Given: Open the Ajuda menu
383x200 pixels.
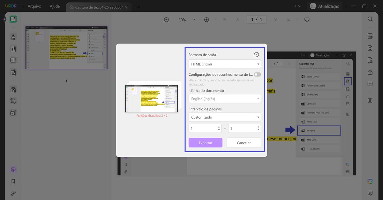Looking at the screenshot, I should pos(54,6).
